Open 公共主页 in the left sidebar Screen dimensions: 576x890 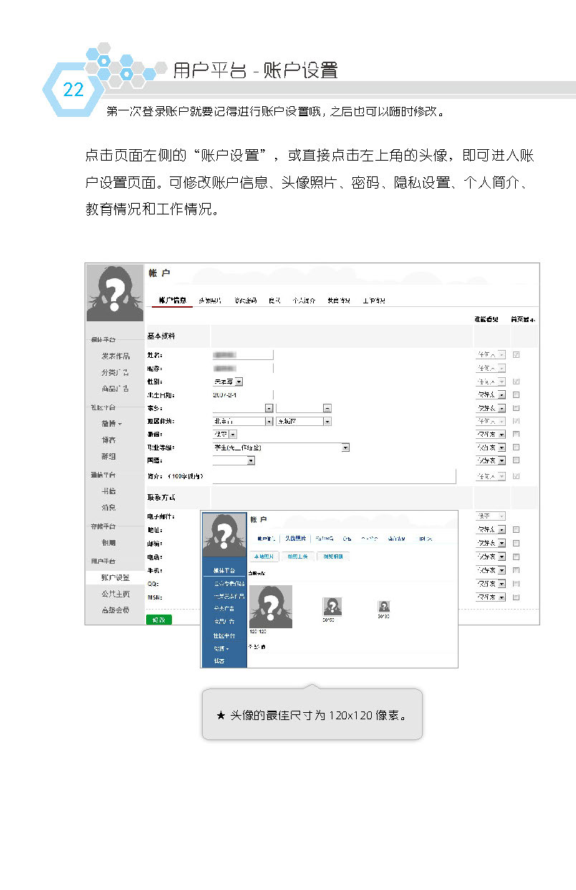click(x=115, y=594)
